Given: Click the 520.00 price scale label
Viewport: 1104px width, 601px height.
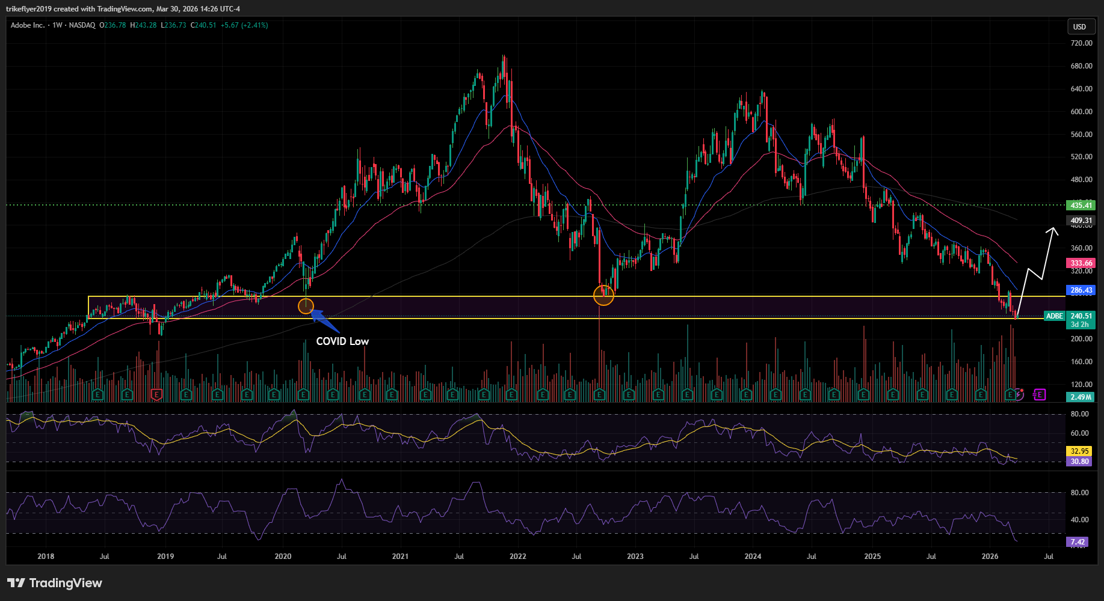Looking at the screenshot, I should point(1081,157).
